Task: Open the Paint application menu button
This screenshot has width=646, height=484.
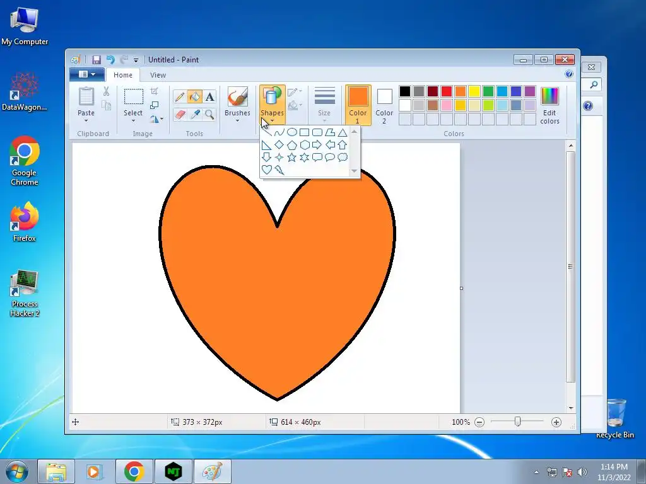Action: [87, 74]
